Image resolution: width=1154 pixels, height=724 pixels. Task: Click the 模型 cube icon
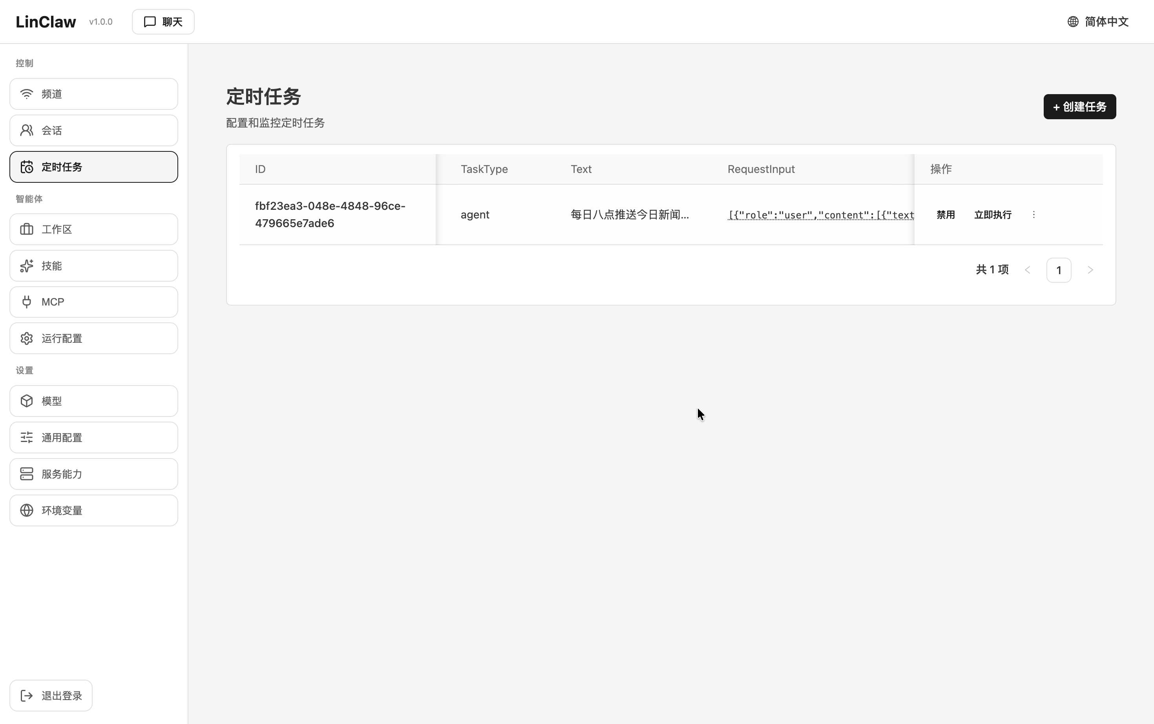point(26,401)
